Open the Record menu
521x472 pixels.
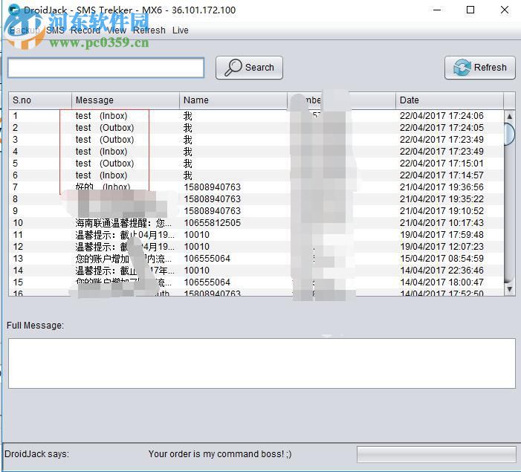85,30
